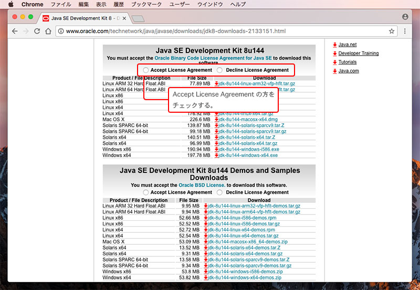The height and width of the screenshot is (290, 420).
Task: Open the Java.net sidebar link
Action: tap(348, 45)
